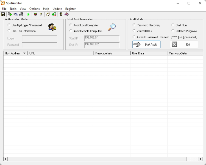Click the Copy documents toolbar icon
This screenshot has width=206, height=165.
click(15, 14)
